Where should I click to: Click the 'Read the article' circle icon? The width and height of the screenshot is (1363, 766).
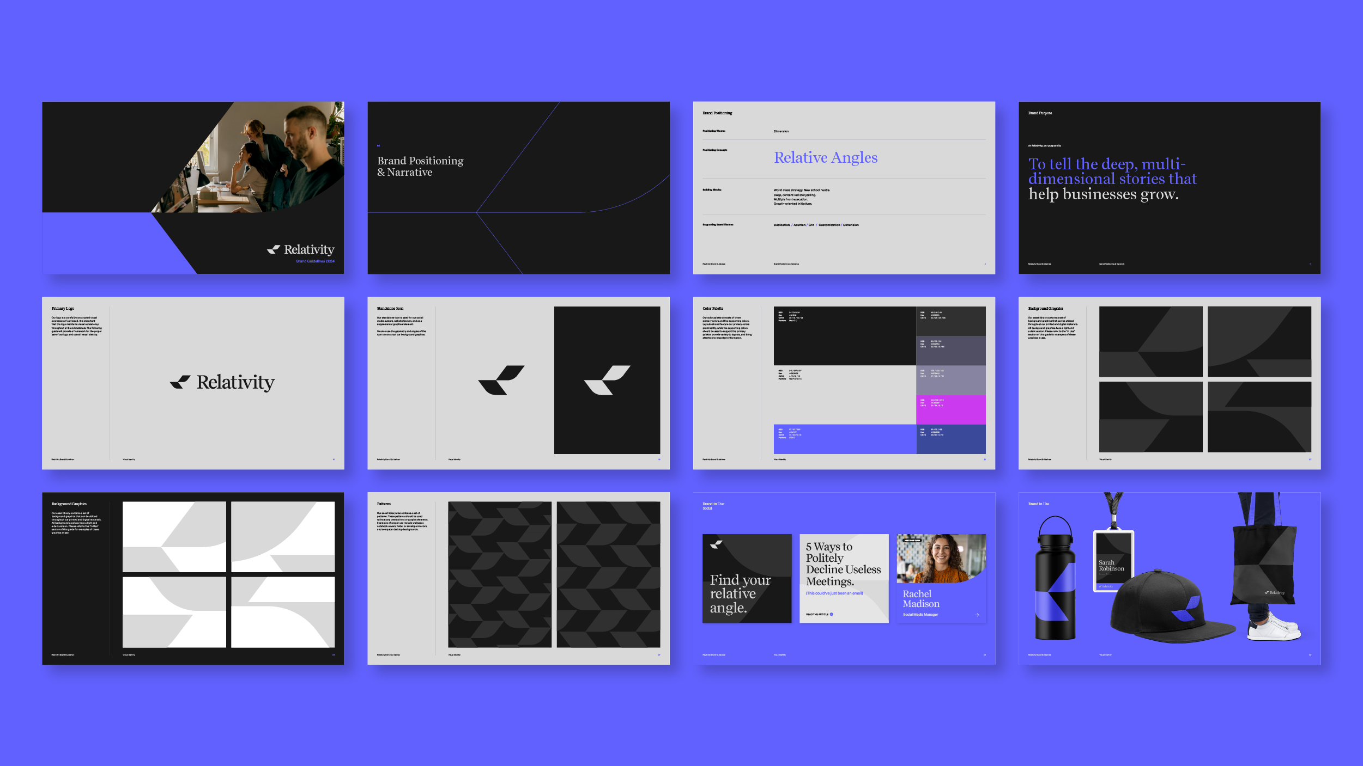[x=831, y=614]
